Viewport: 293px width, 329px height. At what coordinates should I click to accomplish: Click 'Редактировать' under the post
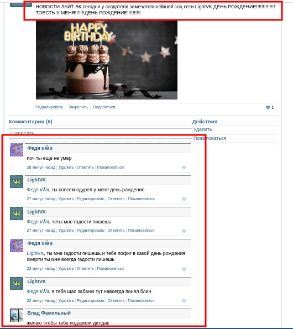click(49, 107)
